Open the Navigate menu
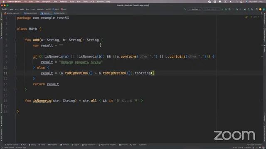Viewport: 266px width, 149px height. point(46,2)
